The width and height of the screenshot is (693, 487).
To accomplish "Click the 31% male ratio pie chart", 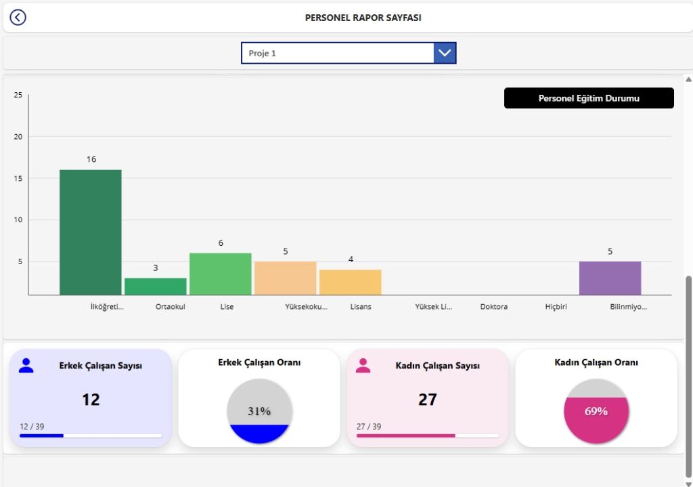I will coord(259,411).
